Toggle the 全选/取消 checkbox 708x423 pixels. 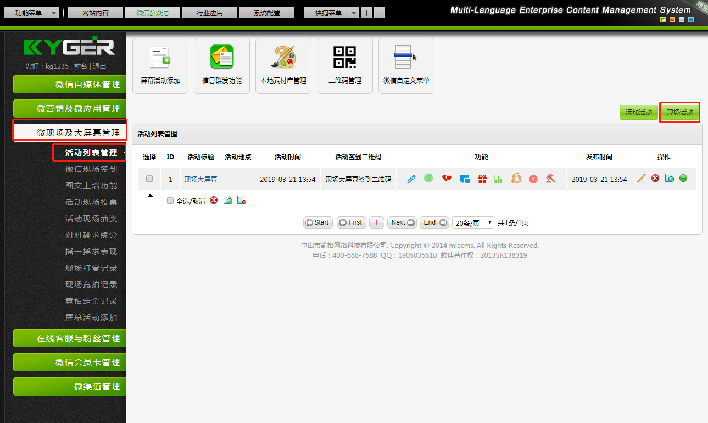tap(170, 201)
